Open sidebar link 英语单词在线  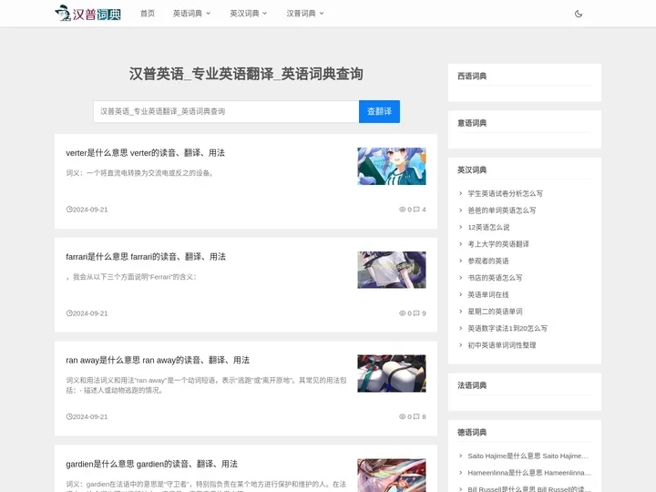pos(488,294)
